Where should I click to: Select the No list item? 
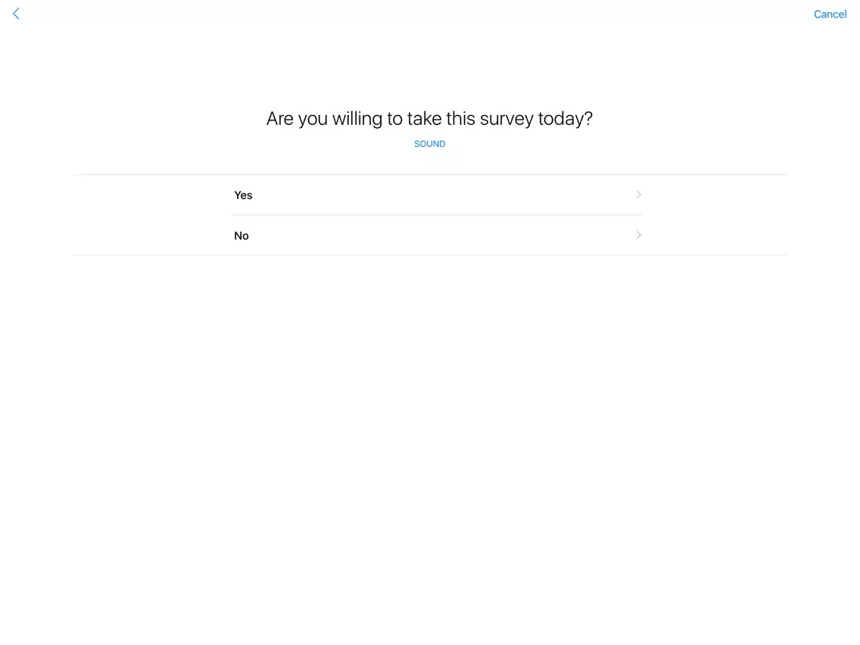click(x=435, y=235)
